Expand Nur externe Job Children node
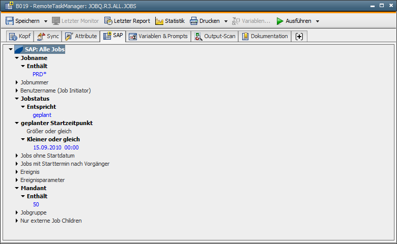Screen dimensions: 397x244 pos(17,221)
